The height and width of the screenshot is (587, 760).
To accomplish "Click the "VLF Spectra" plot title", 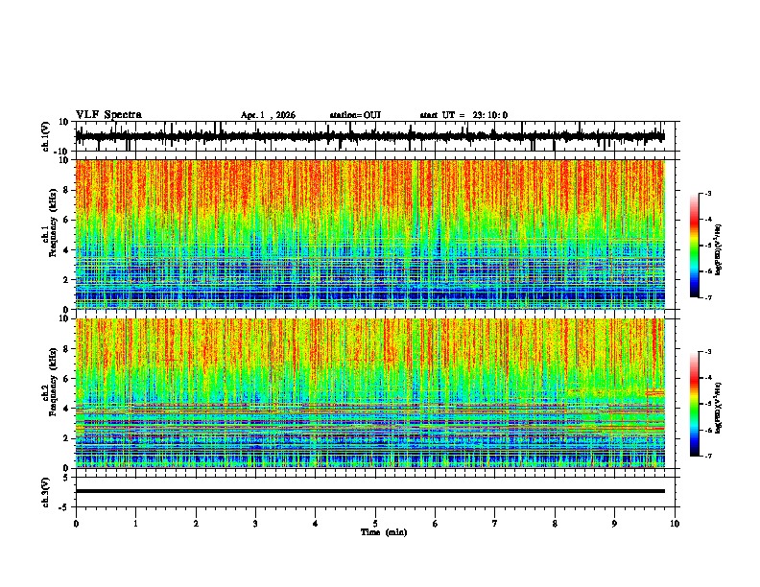I will [x=108, y=115].
